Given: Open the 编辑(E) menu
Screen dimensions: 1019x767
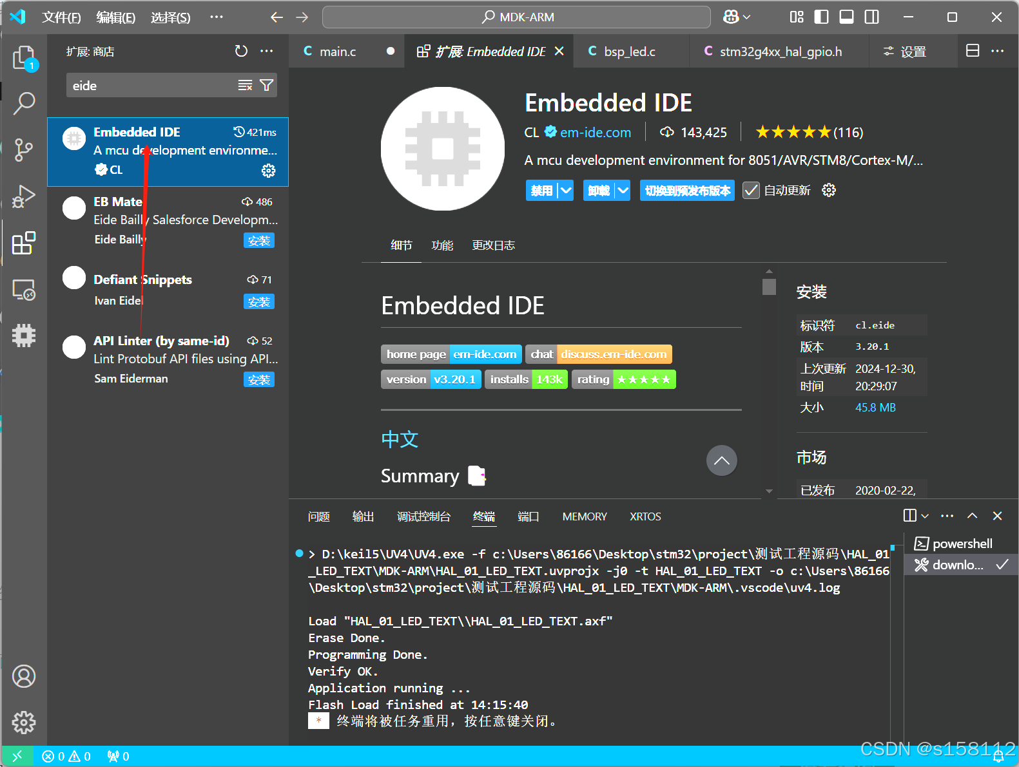Looking at the screenshot, I should click(116, 17).
